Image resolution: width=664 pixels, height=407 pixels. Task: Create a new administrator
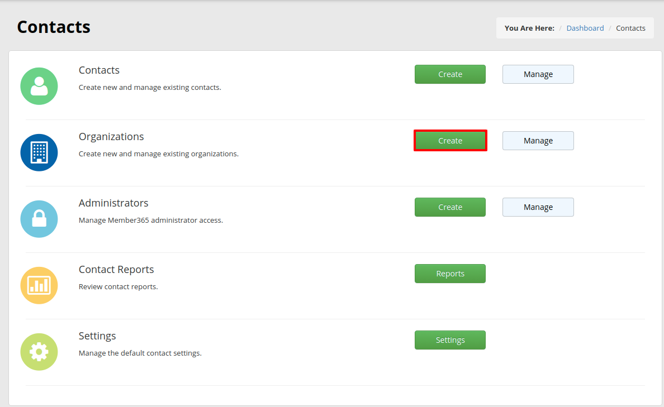point(450,207)
